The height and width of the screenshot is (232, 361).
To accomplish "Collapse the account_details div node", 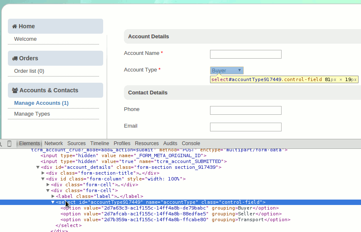I will click(38, 167).
